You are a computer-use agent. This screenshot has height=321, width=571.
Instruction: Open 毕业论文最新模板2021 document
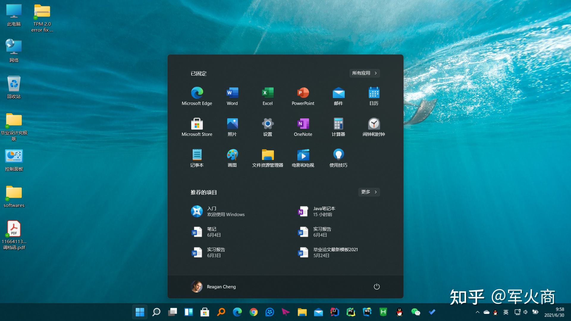(328, 252)
